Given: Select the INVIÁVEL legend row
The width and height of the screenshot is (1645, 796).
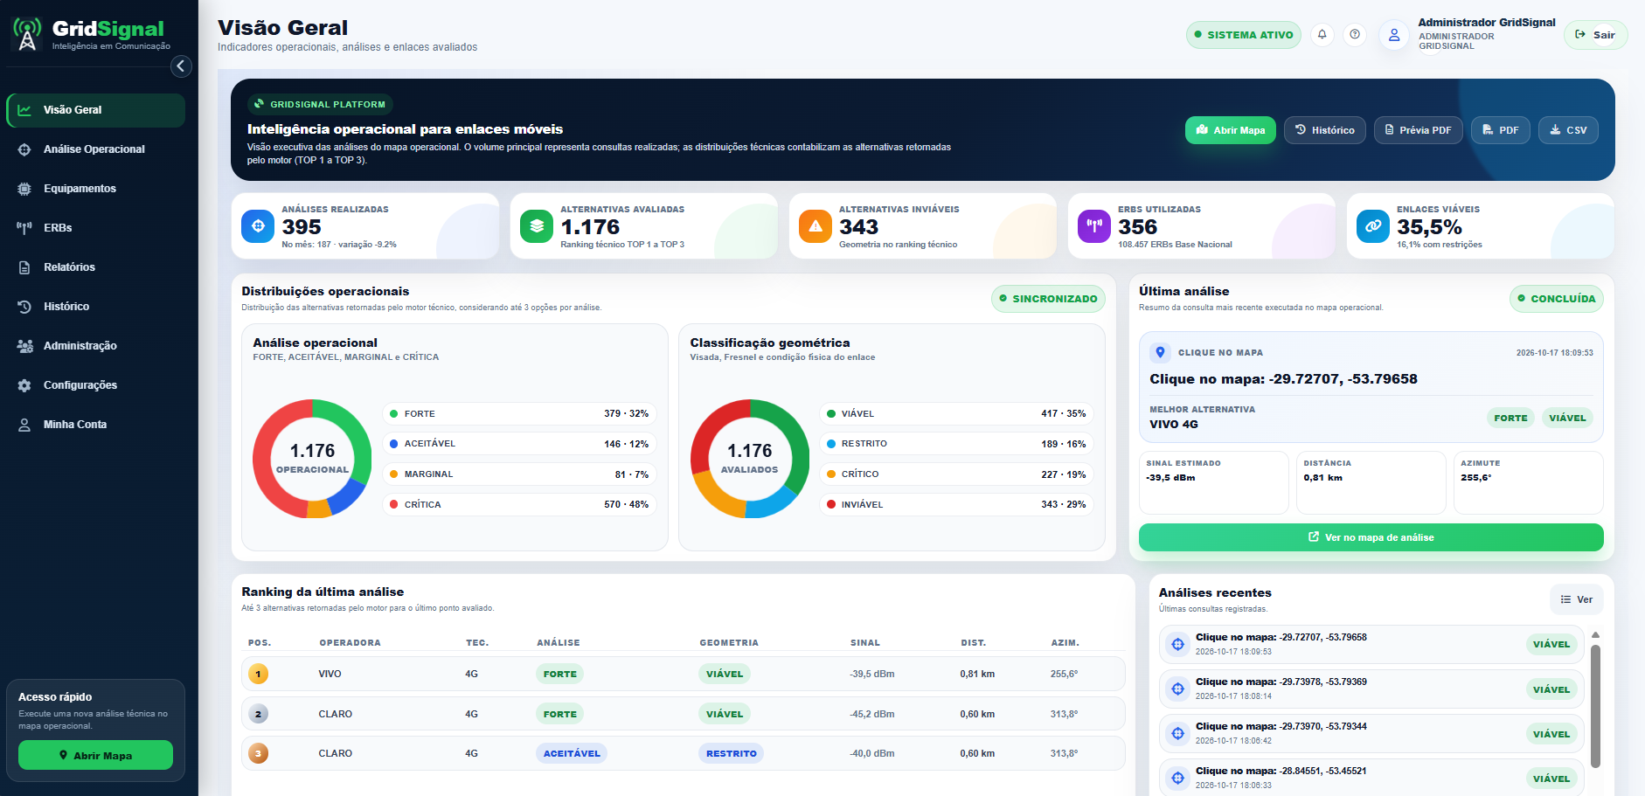Looking at the screenshot, I should tap(957, 504).
